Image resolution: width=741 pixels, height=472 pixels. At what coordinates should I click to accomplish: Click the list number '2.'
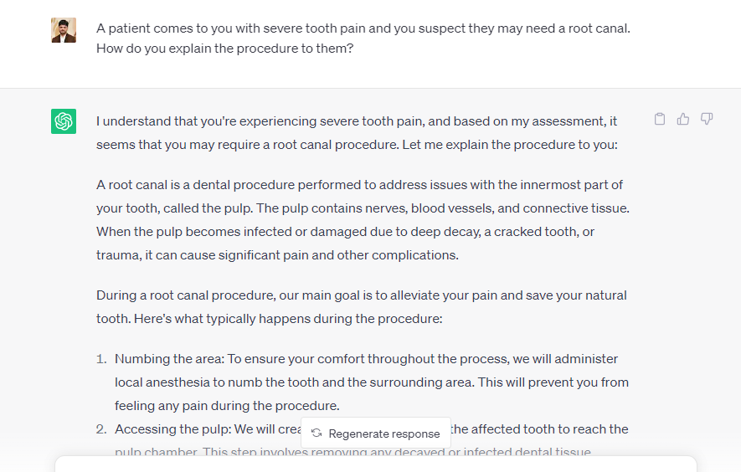click(x=101, y=429)
